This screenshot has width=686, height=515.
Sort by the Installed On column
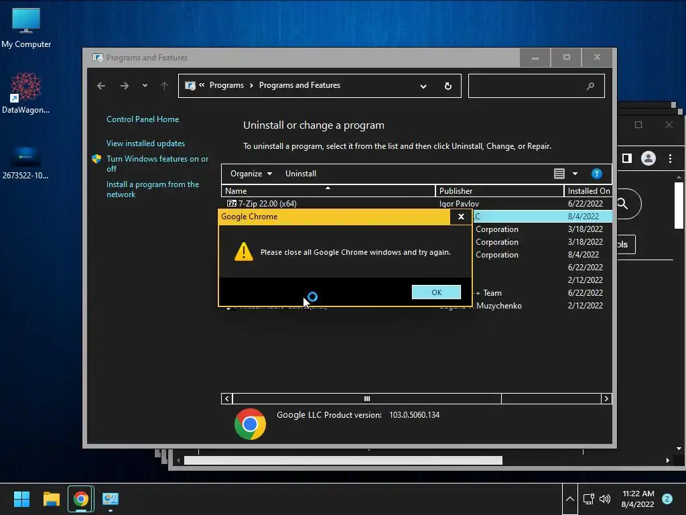(x=588, y=191)
